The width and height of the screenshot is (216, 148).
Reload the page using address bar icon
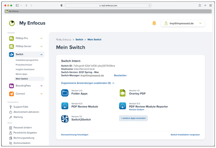[x=150, y=6]
